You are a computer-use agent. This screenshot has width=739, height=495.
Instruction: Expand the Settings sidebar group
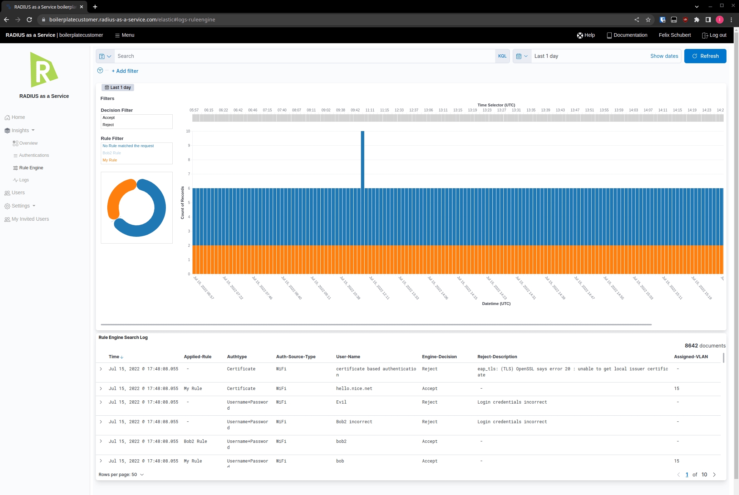[x=21, y=206]
